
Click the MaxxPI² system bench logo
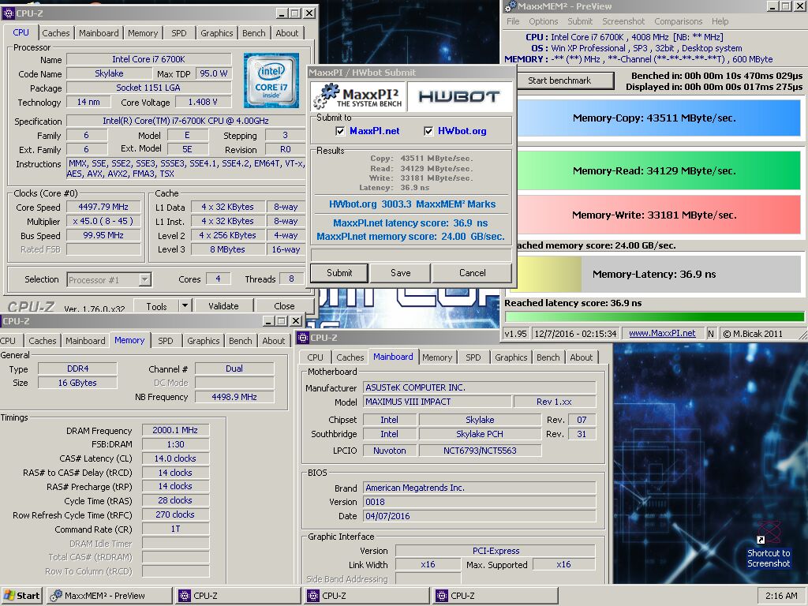pyautogui.click(x=357, y=96)
